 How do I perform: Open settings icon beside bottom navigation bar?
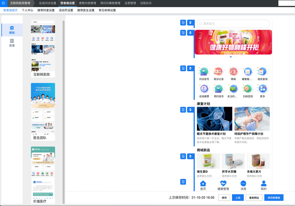pos(183,182)
